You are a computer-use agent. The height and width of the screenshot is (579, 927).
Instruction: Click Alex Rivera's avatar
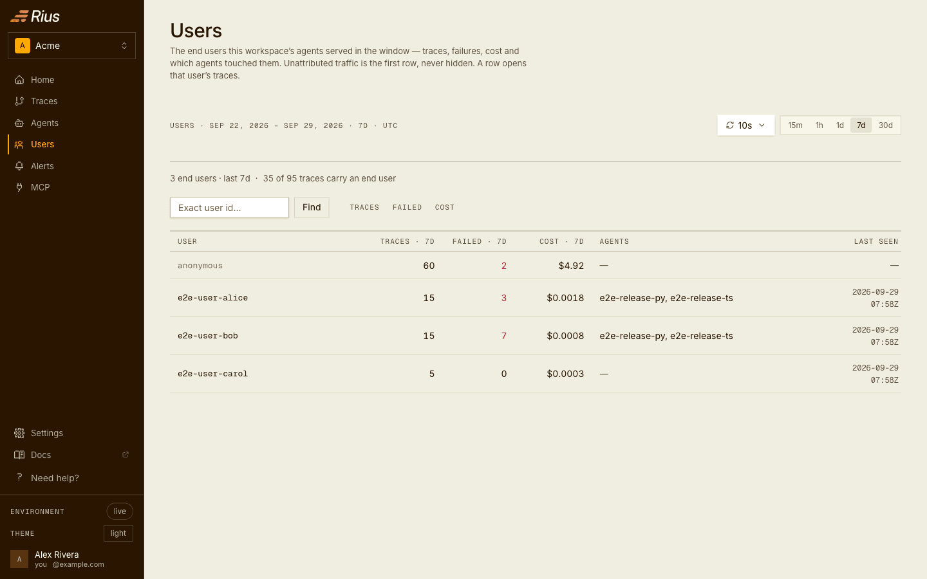tap(19, 559)
